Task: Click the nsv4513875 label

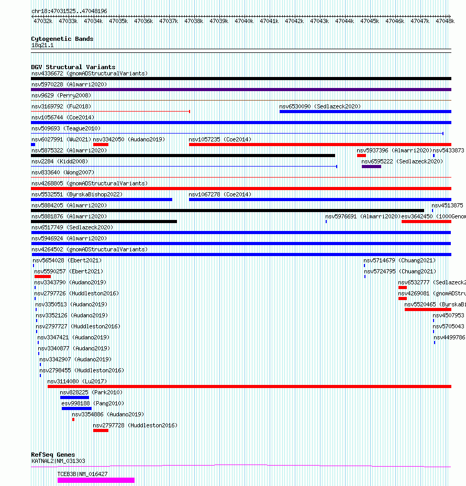Action: [x=447, y=205]
